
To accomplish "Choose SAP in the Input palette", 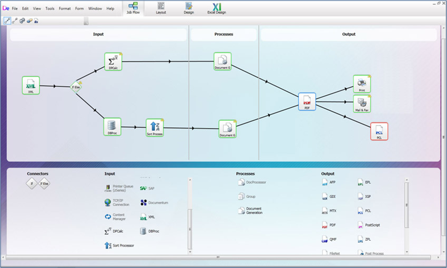I will 147,188.
